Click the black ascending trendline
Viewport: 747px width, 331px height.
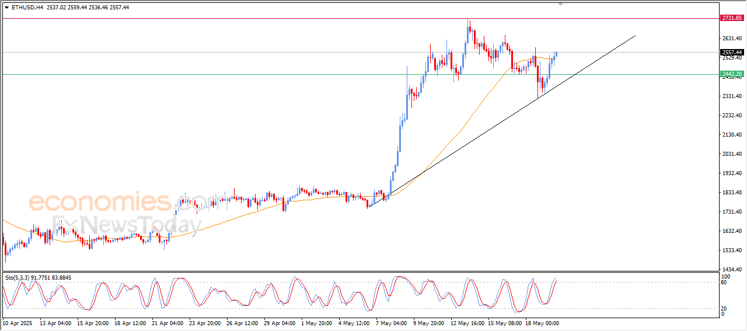click(x=502, y=121)
